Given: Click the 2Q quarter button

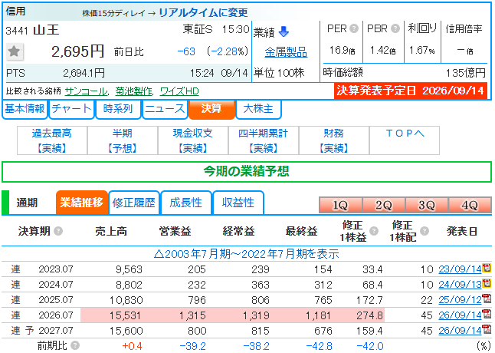Looking at the screenshot, I should (384, 205).
